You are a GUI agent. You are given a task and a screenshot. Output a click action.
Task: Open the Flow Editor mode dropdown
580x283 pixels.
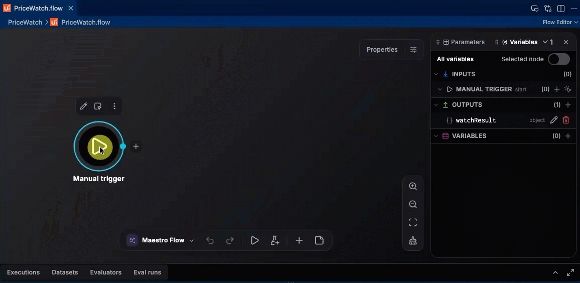[x=559, y=22]
